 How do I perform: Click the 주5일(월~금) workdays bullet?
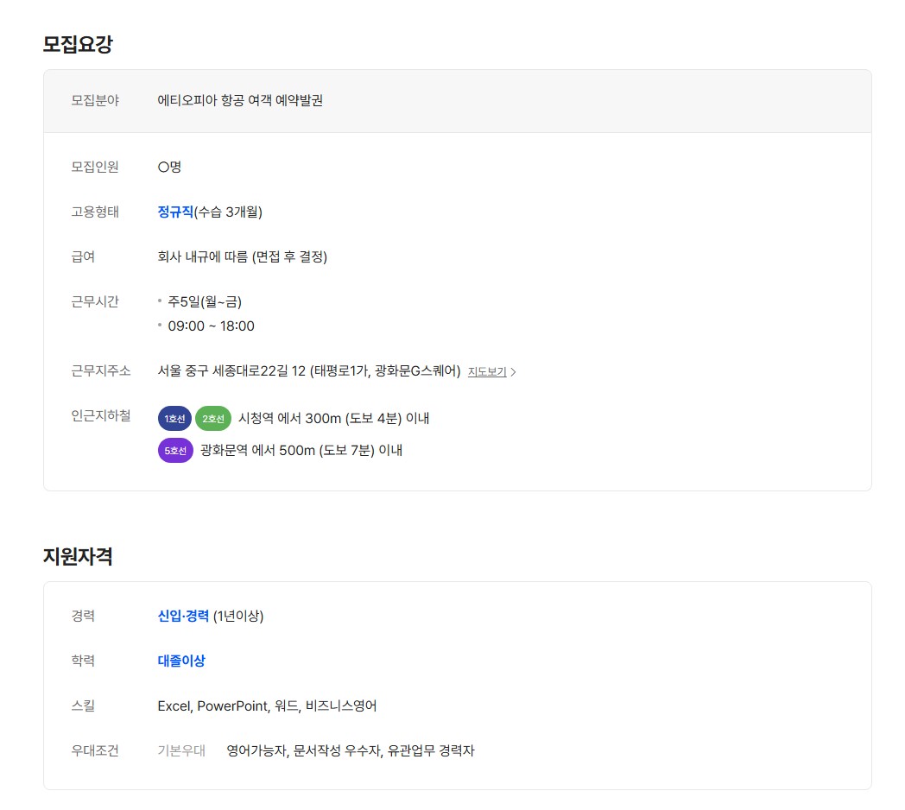[205, 301]
